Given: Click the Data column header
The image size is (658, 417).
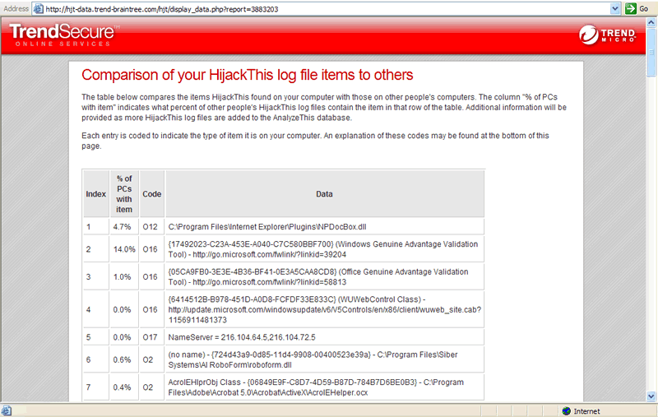Looking at the screenshot, I should pos(324,194).
